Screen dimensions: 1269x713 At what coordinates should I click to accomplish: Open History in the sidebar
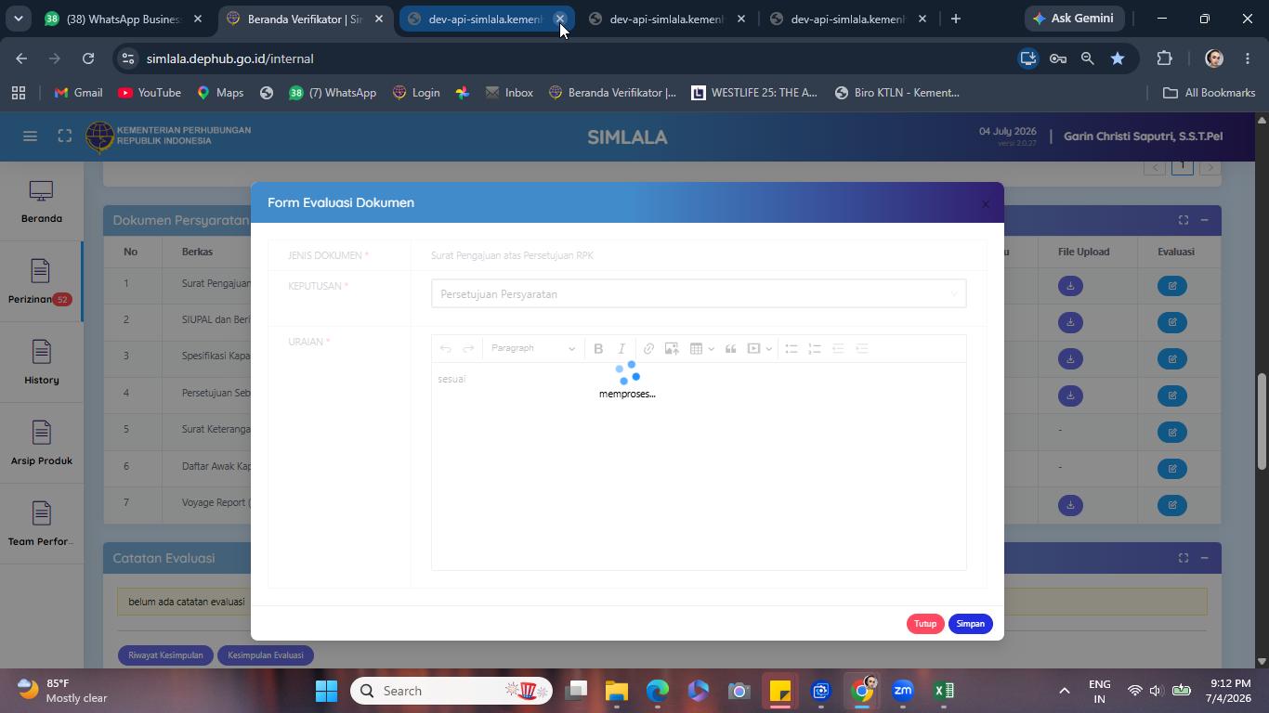click(41, 363)
